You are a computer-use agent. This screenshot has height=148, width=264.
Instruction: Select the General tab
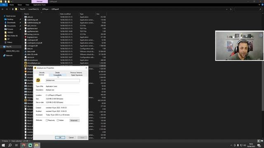pyautogui.click(x=41, y=75)
